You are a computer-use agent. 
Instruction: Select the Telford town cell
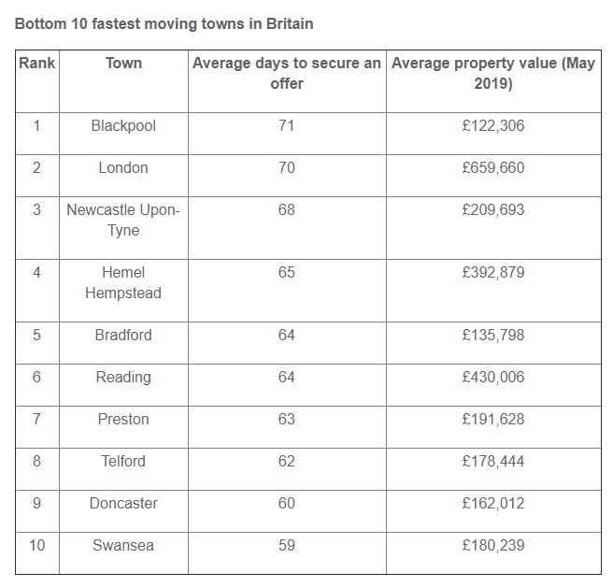pyautogui.click(x=123, y=461)
